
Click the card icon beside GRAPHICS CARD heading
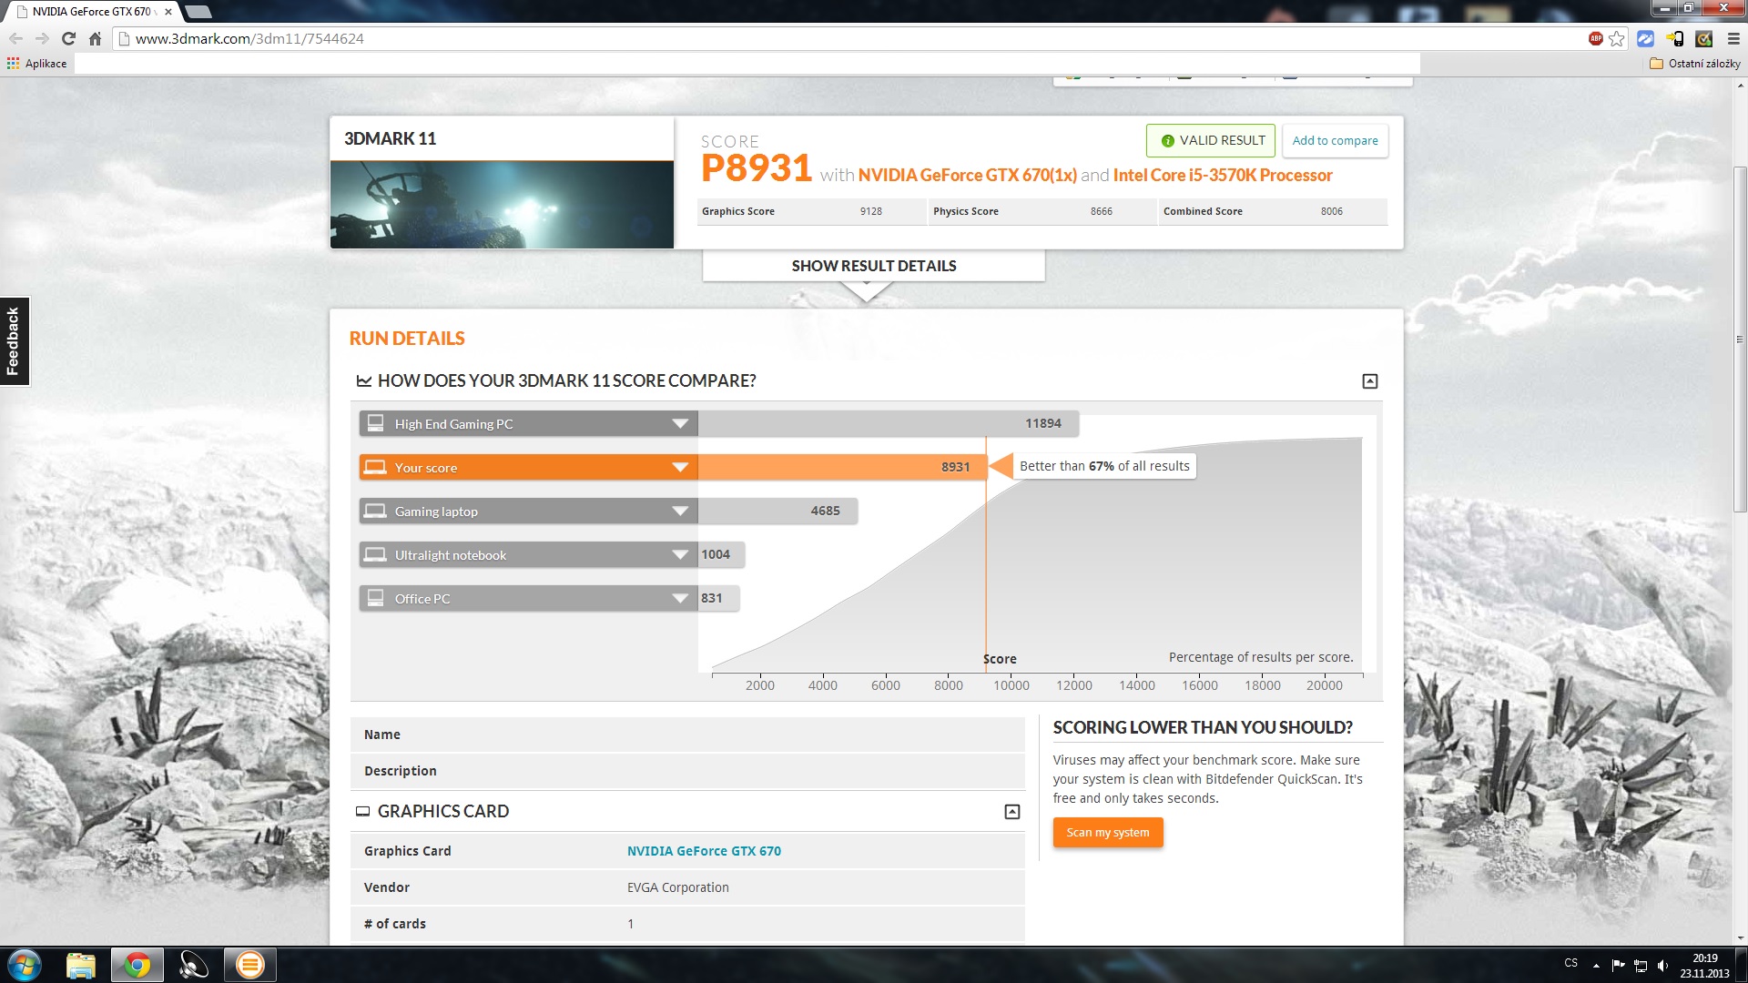362,811
